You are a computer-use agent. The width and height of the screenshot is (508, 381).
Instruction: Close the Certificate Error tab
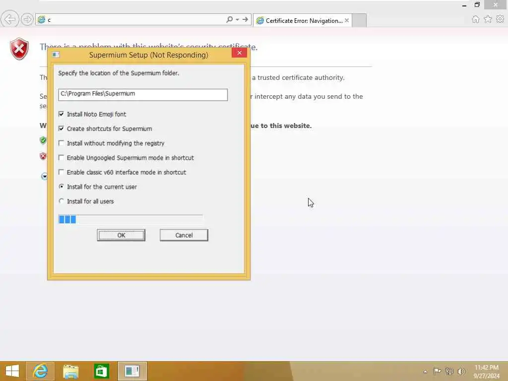pos(347,20)
